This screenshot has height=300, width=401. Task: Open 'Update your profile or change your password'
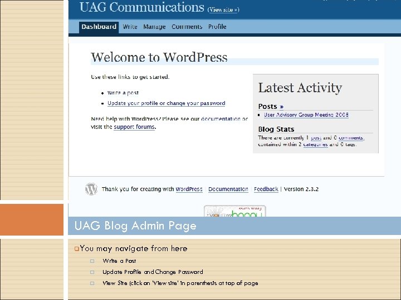(x=166, y=103)
